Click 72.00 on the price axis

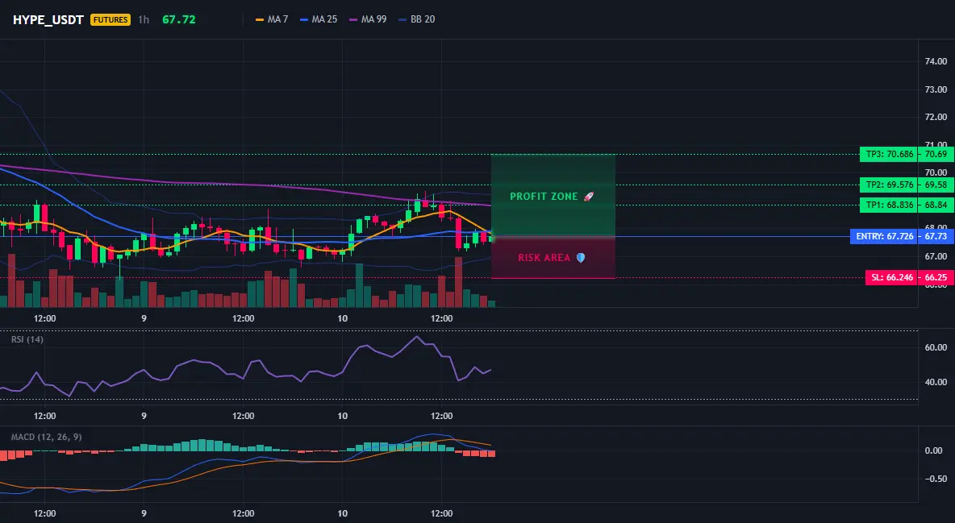tap(936, 117)
